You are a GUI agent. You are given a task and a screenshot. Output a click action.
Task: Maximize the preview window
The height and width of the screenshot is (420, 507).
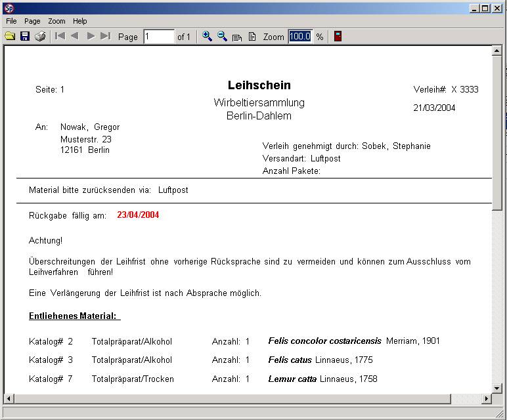(485, 9)
